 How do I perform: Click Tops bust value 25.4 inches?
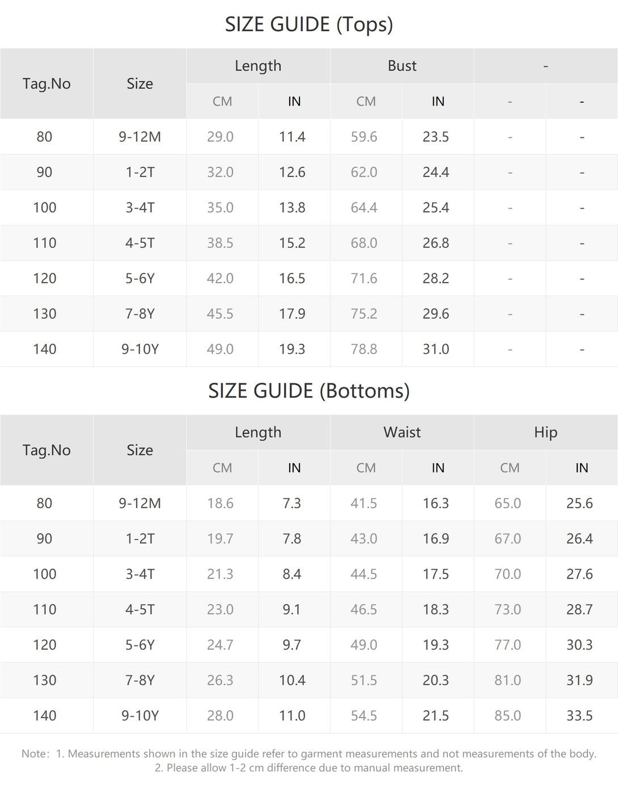435,208
